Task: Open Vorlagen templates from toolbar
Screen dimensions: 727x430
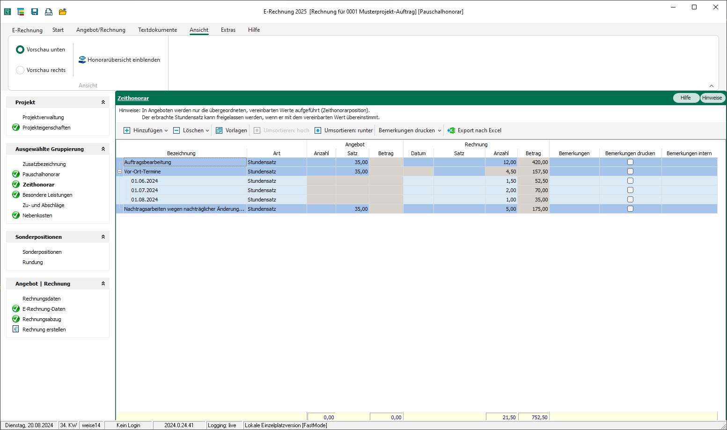Action: [231, 130]
